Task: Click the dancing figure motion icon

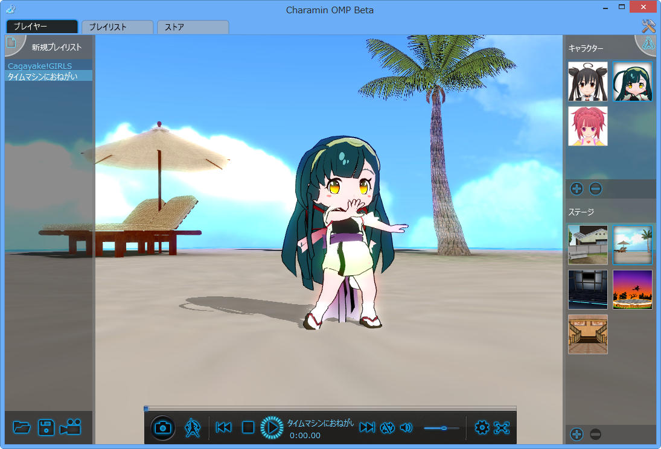Action: tap(192, 428)
